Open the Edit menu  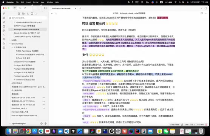(23, 2)
